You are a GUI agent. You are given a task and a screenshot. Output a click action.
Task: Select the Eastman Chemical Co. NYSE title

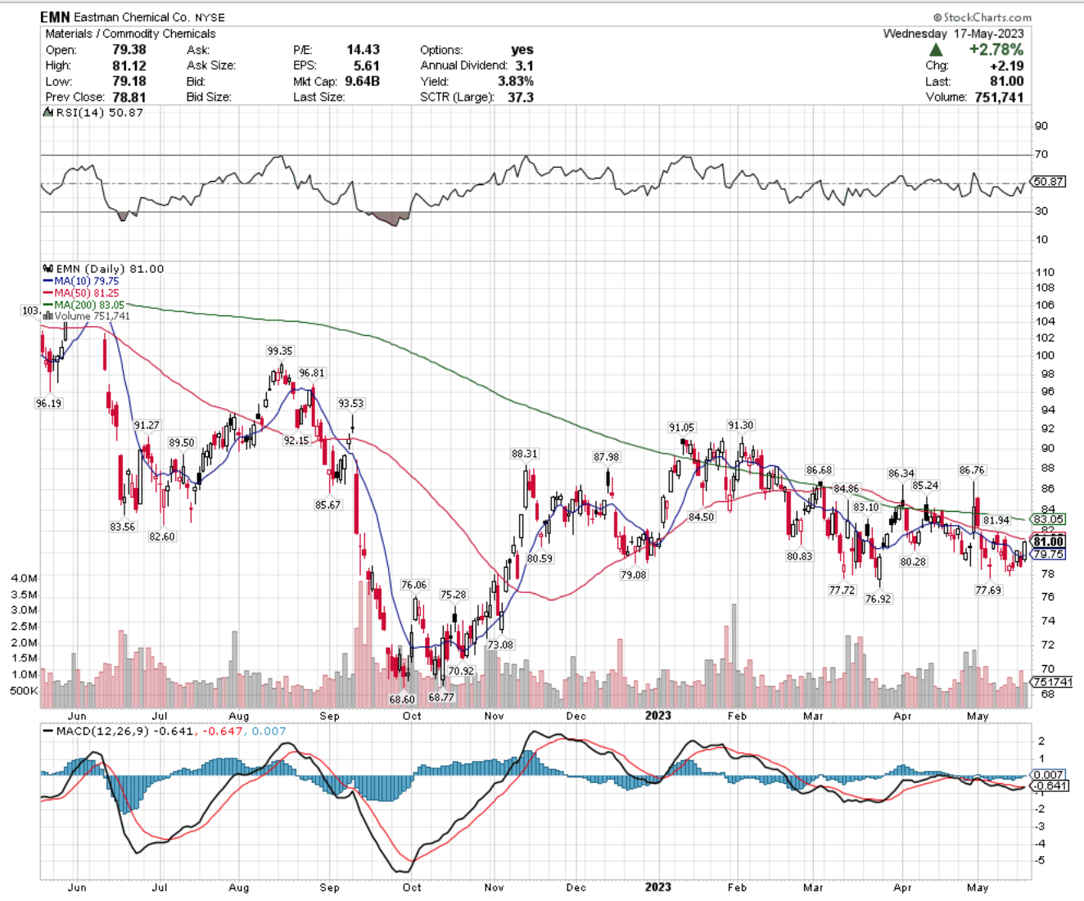(x=149, y=17)
